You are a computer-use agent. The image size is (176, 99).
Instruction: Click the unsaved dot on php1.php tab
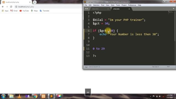[129, 9]
